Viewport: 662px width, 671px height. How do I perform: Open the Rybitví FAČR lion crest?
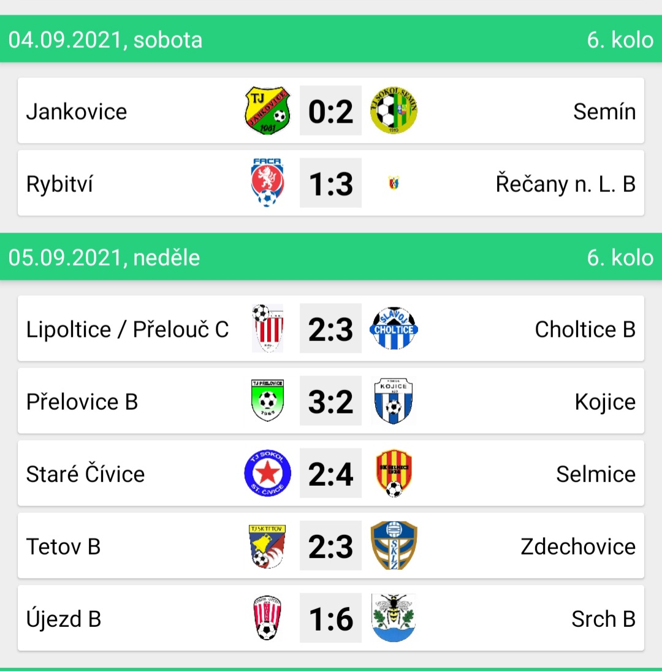[267, 183]
